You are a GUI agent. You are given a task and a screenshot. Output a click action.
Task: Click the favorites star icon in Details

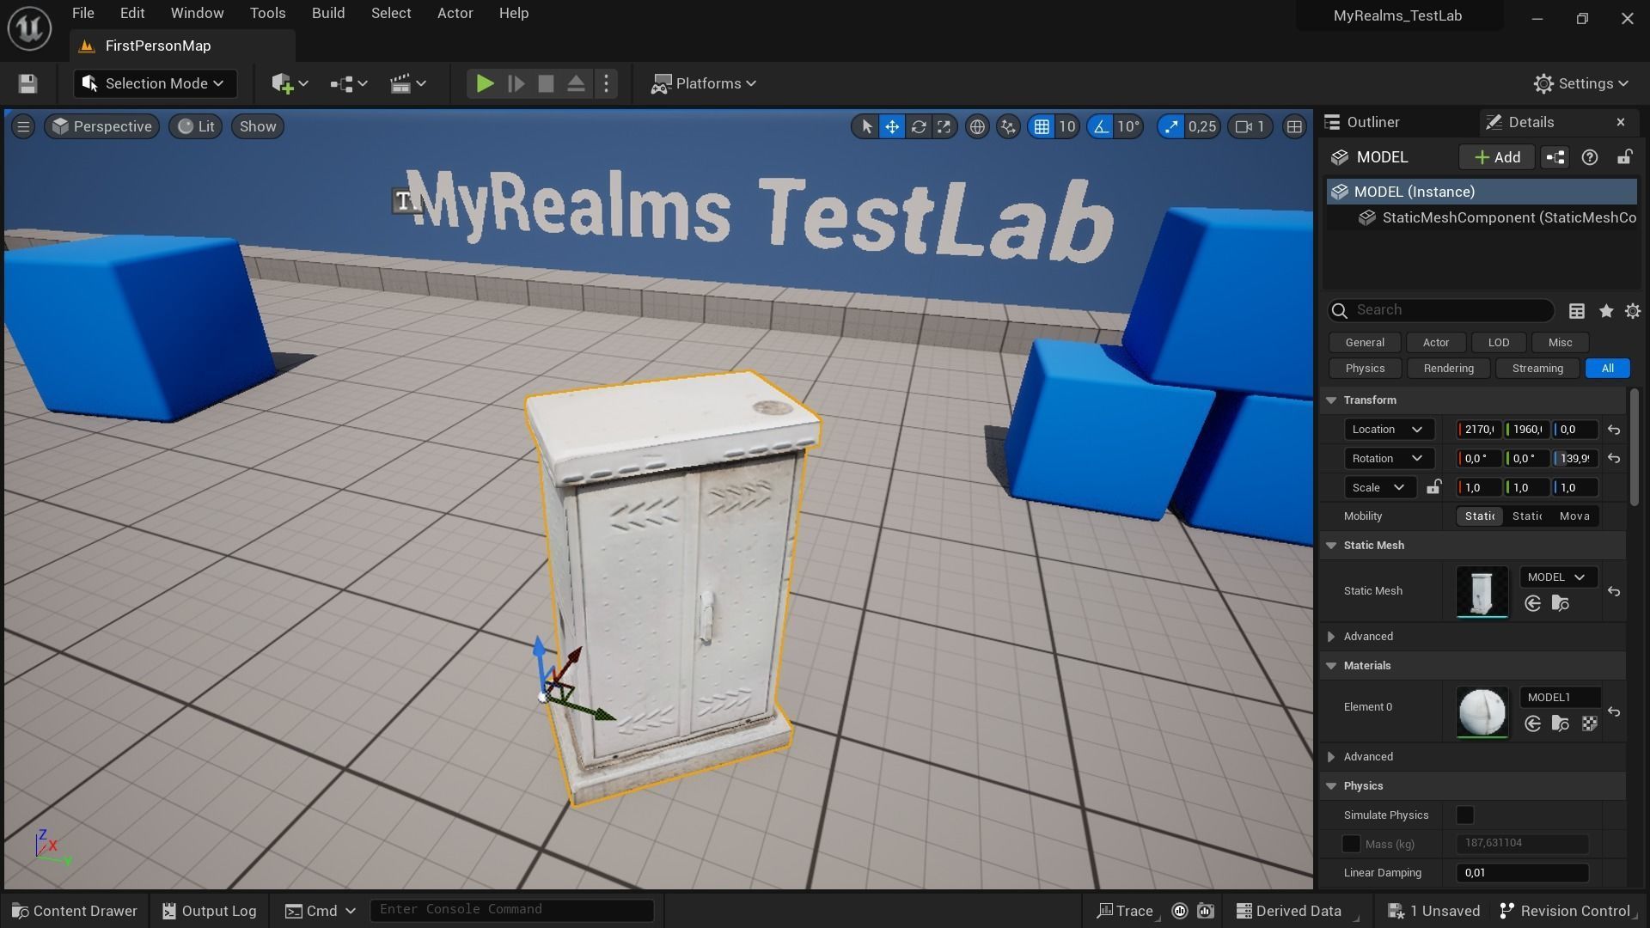coord(1605,311)
